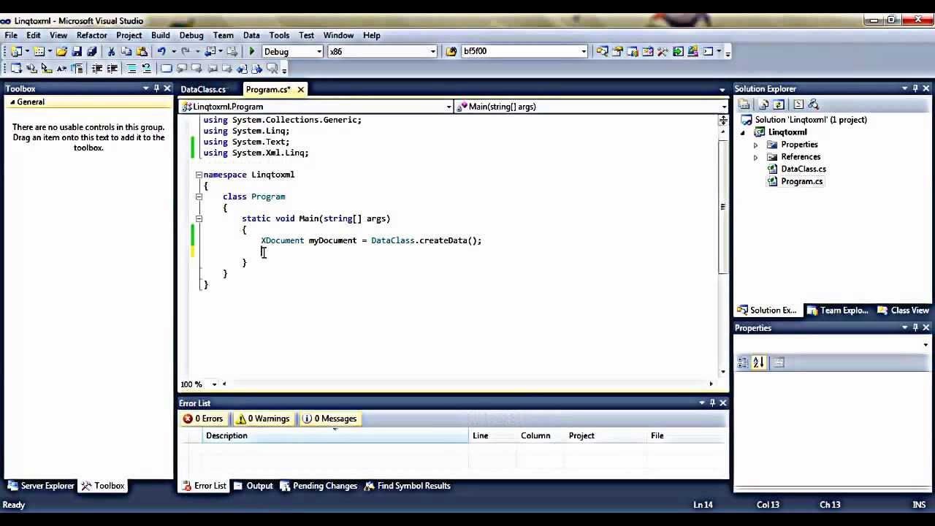Screen dimensions: 935x526
Task: Click the Paste clipboard icon
Action: (142, 52)
